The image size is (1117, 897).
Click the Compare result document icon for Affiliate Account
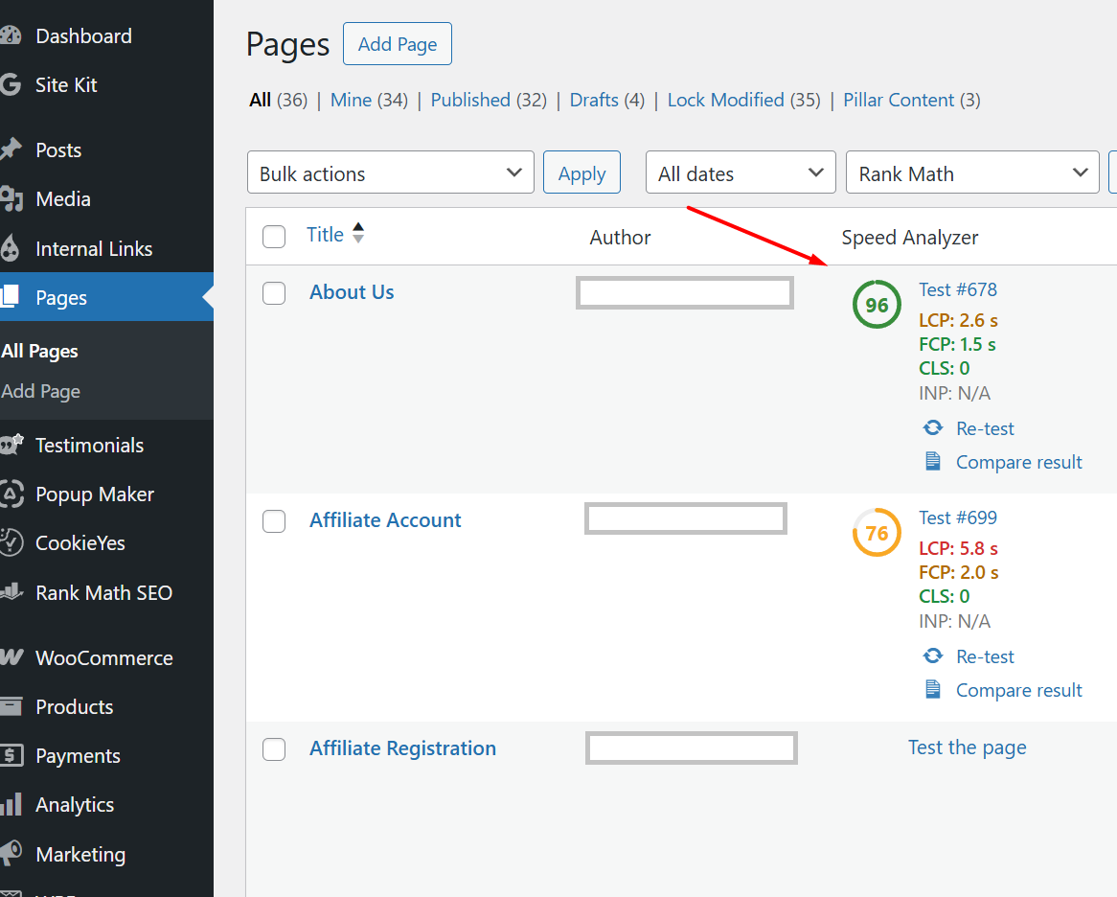[932, 690]
